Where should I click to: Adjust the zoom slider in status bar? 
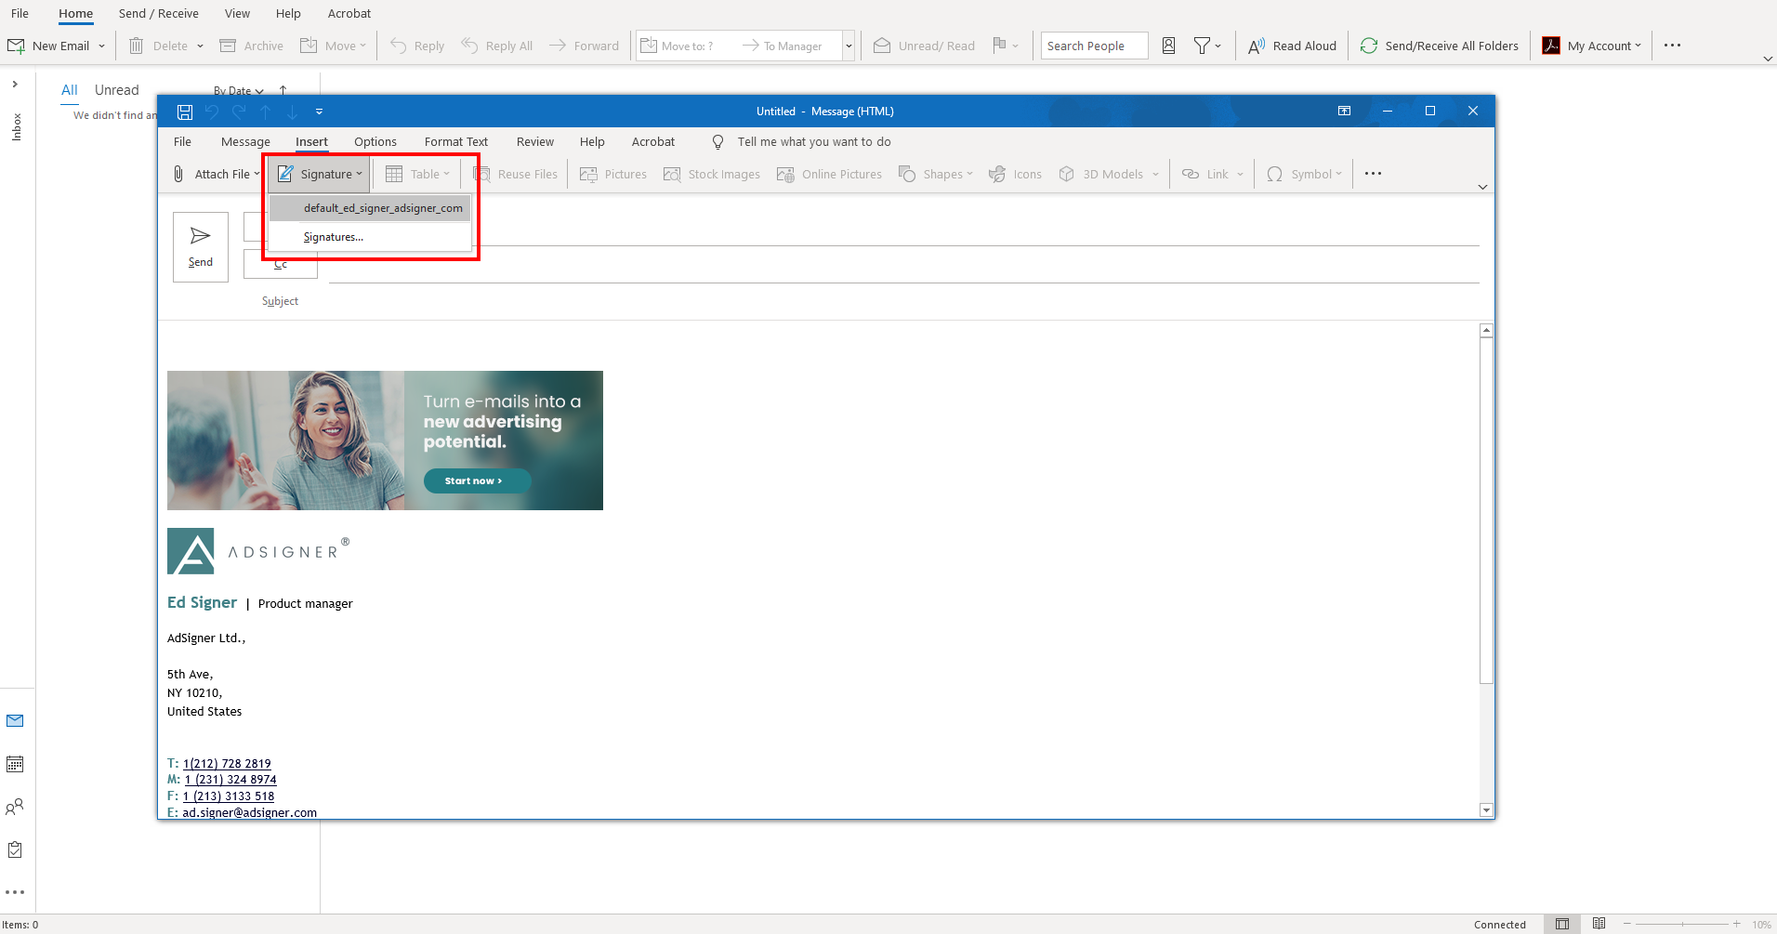pos(1682,924)
